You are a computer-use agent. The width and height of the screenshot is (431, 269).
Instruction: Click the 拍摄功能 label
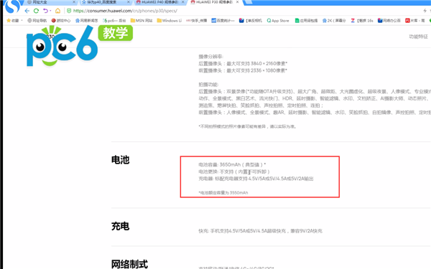pos(208,85)
